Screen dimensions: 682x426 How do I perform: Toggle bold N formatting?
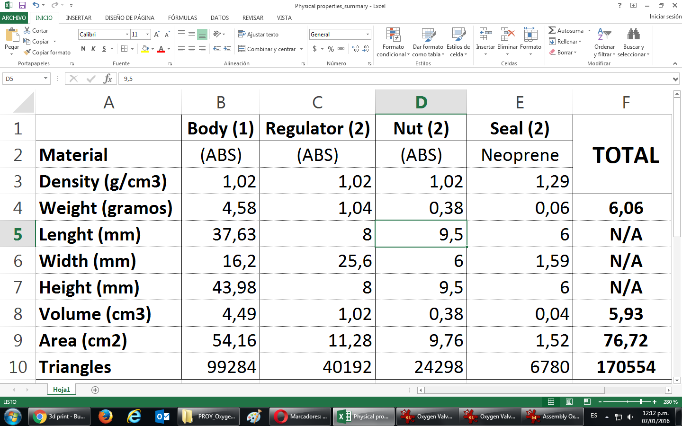tap(83, 49)
